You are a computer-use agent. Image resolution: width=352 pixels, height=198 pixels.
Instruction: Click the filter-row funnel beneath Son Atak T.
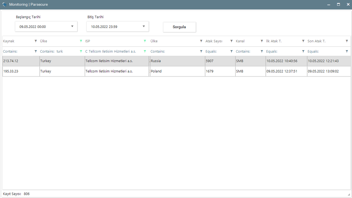pos(347,51)
